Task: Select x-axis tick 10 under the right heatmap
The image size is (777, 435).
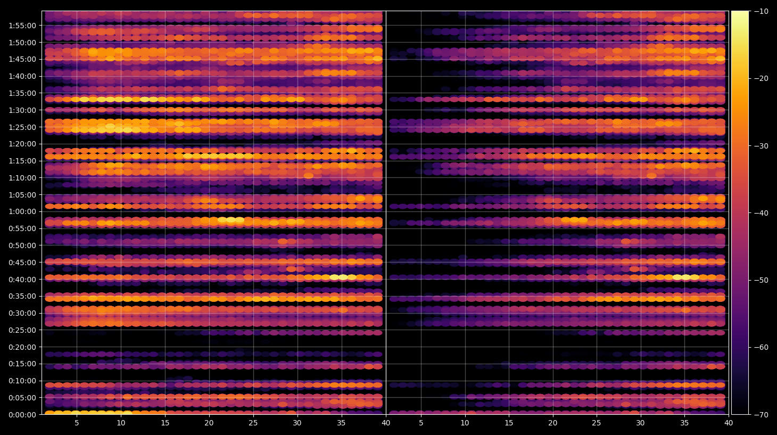Action: (x=465, y=423)
